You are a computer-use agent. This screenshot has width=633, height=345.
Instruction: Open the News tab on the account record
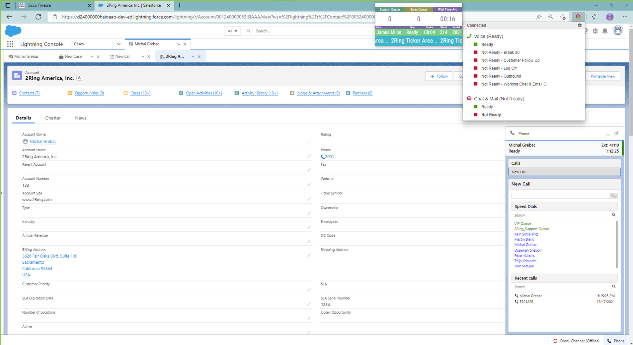[81, 118]
